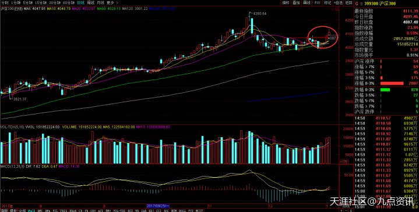Click the zoom-in plus button below chart
Screen dimensions: 419x212
pyautogui.click(x=341, y=210)
